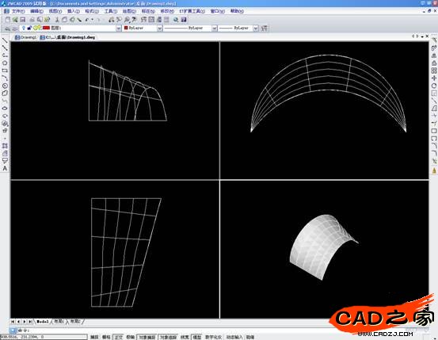The width and height of the screenshot is (438, 340).
Task: Select the Circle draw tool
Action: tap(5, 86)
